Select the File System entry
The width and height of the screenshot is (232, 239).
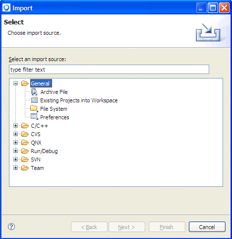(x=54, y=109)
